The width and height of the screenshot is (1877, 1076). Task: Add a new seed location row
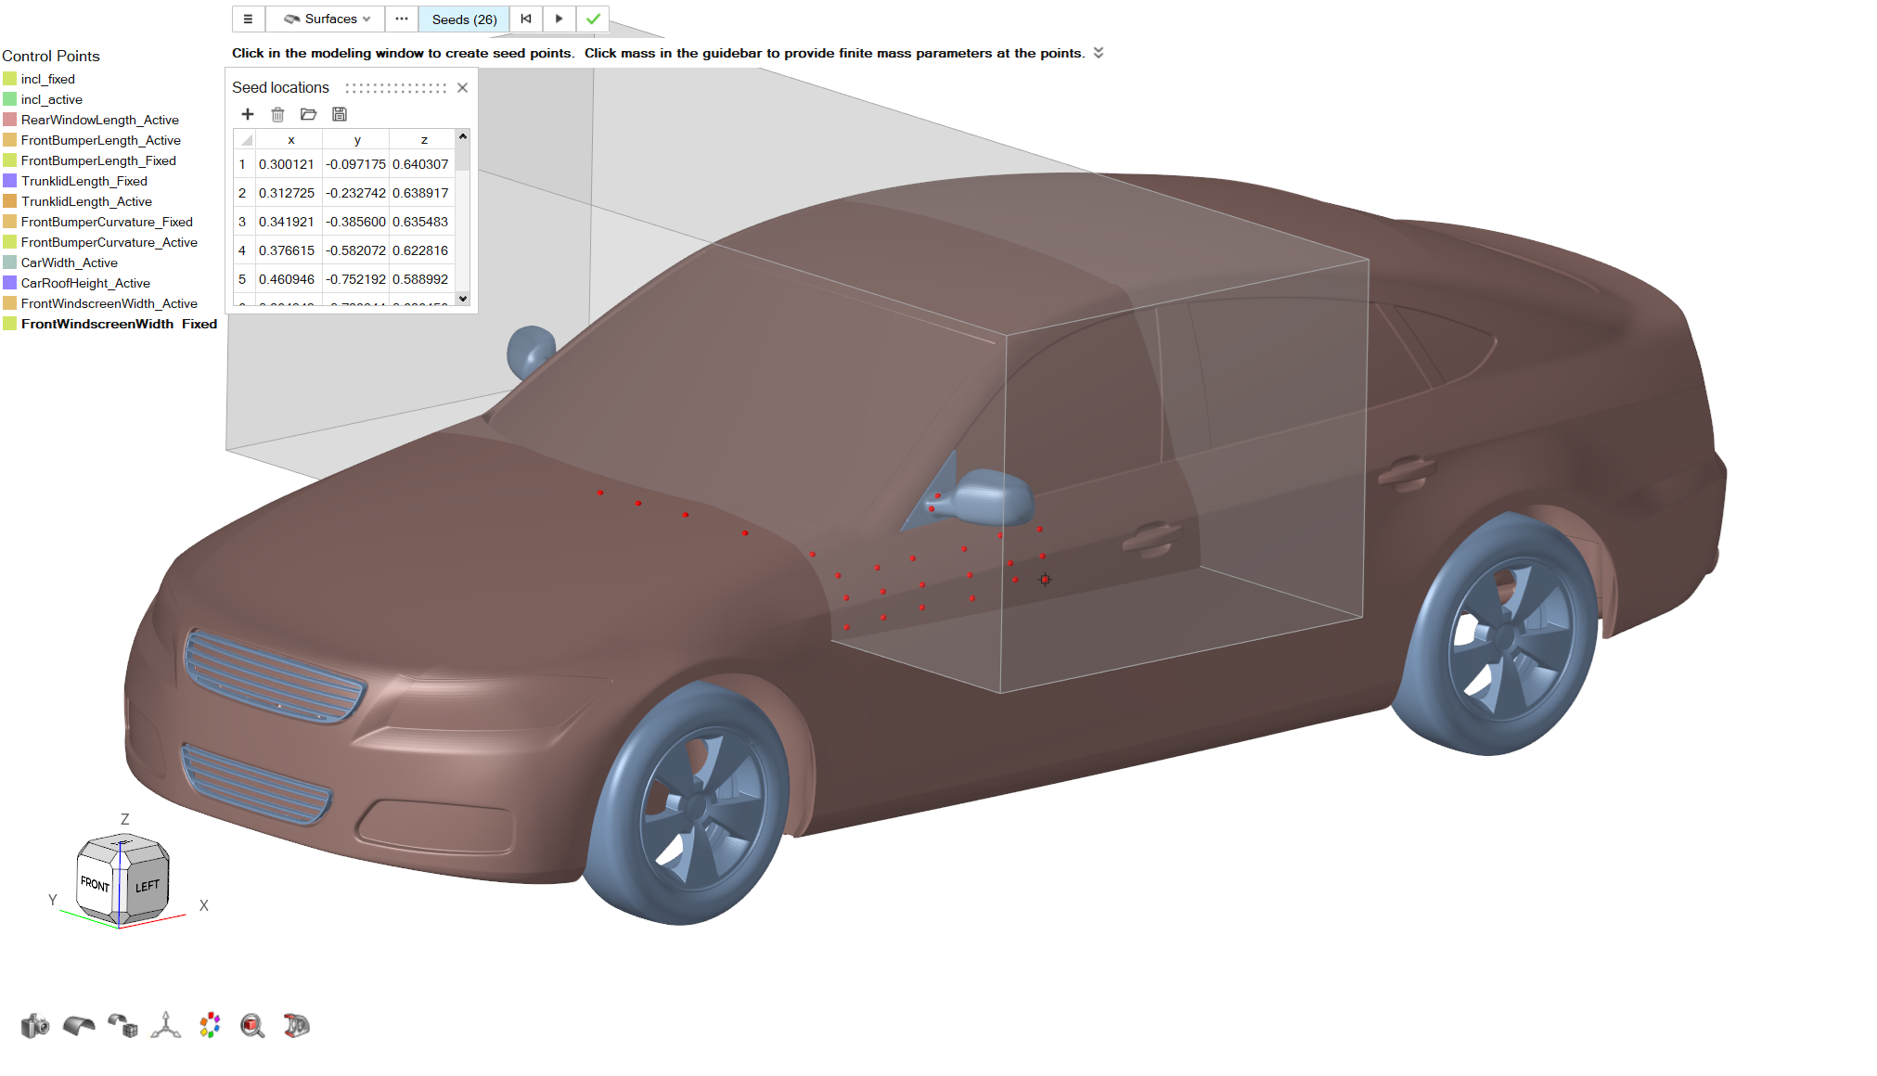[248, 114]
